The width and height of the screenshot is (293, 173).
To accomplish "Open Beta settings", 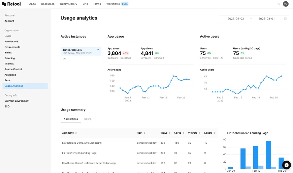I will [x=7, y=80].
